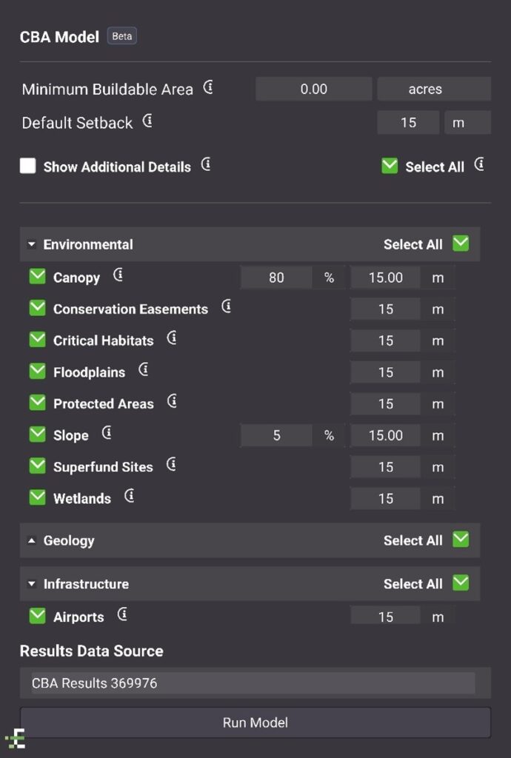Uncheck the Protected Areas checkbox

(37, 403)
